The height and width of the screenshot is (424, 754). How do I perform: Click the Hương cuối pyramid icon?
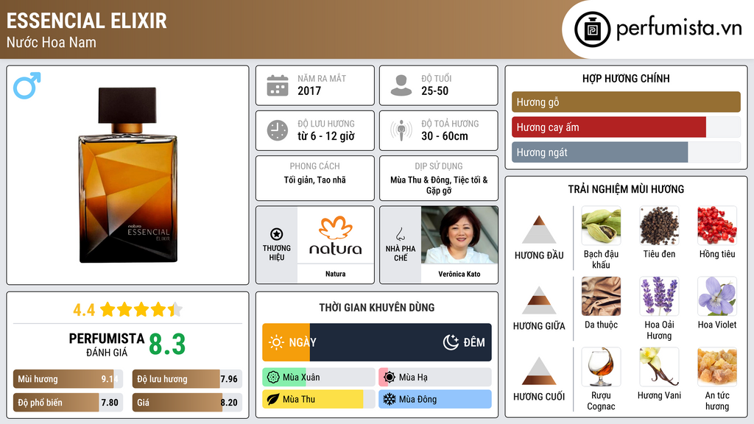coord(539,371)
